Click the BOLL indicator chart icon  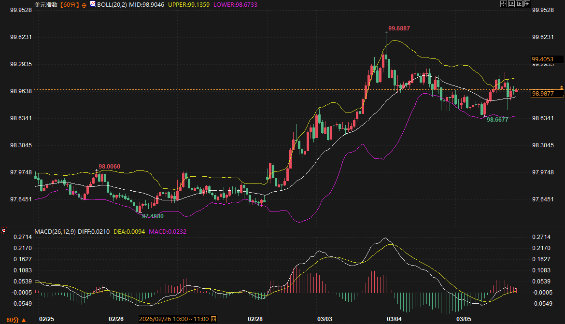93,4
